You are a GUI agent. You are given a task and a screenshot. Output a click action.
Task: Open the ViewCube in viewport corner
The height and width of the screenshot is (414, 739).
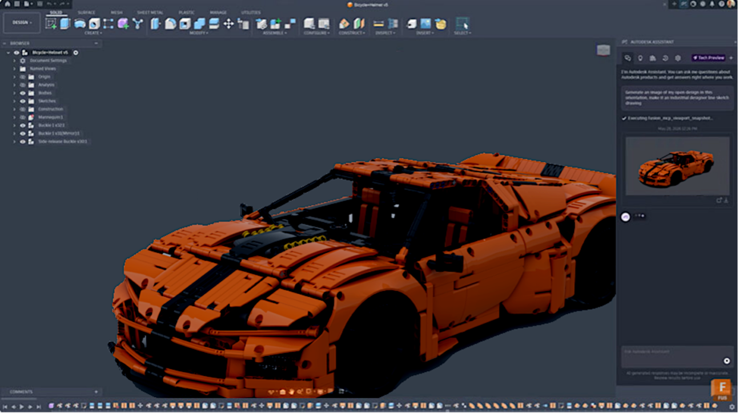click(603, 50)
